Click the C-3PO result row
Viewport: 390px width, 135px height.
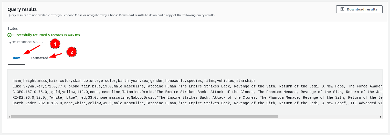(x=197, y=92)
